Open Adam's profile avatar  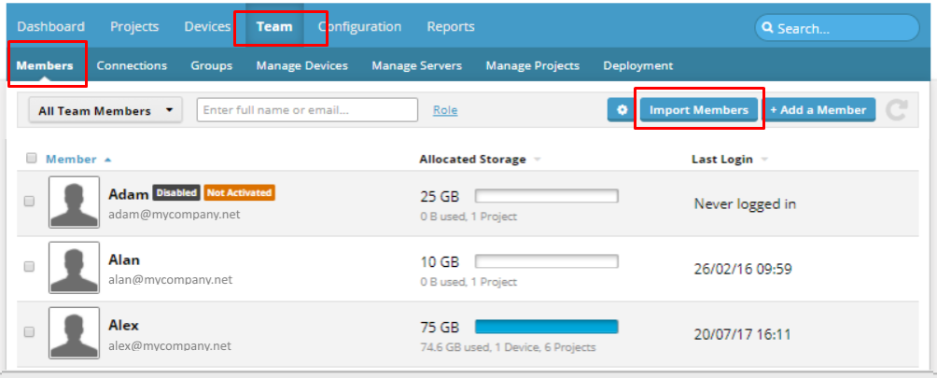pos(74,202)
